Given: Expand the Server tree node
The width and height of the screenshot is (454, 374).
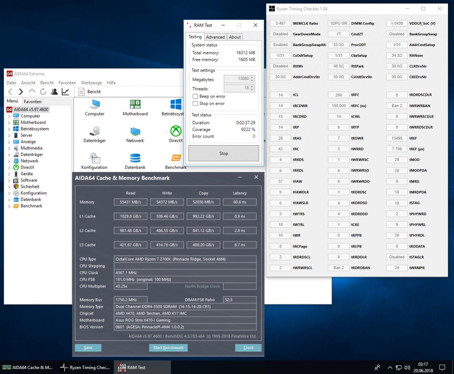Looking at the screenshot, I should click(9, 135).
